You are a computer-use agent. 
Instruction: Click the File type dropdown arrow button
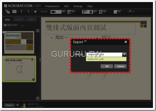(124, 55)
